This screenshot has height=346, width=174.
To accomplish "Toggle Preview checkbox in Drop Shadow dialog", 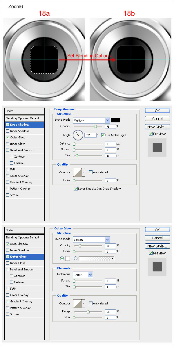I will pos(151,134).
